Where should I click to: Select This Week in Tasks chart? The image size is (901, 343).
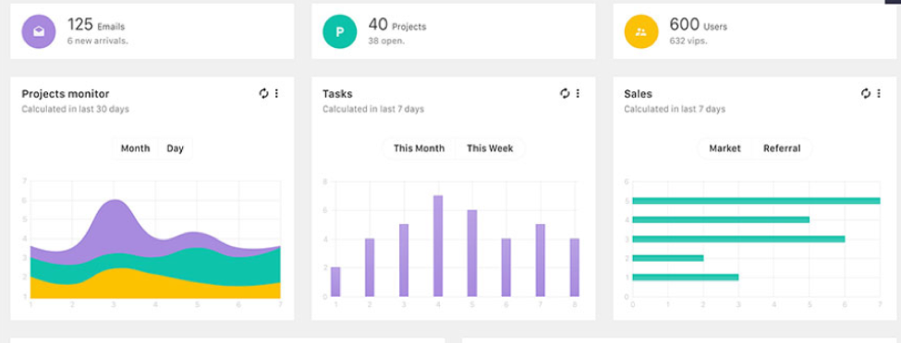point(490,148)
